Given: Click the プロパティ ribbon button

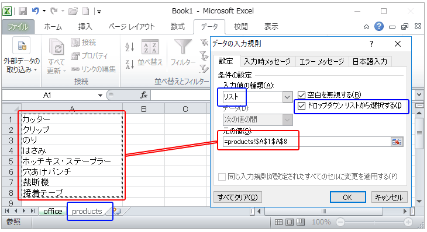Looking at the screenshot, I should (x=89, y=55).
